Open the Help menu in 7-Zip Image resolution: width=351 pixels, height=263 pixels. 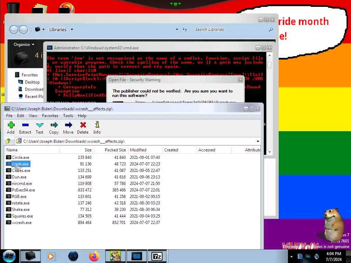tap(82, 116)
